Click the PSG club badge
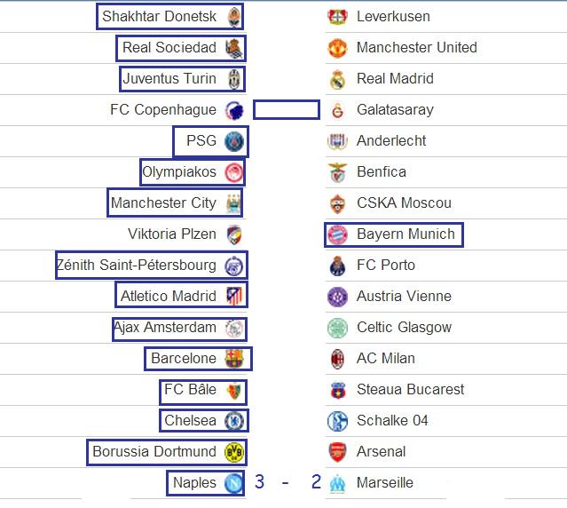The height and width of the screenshot is (508, 567). 234,141
